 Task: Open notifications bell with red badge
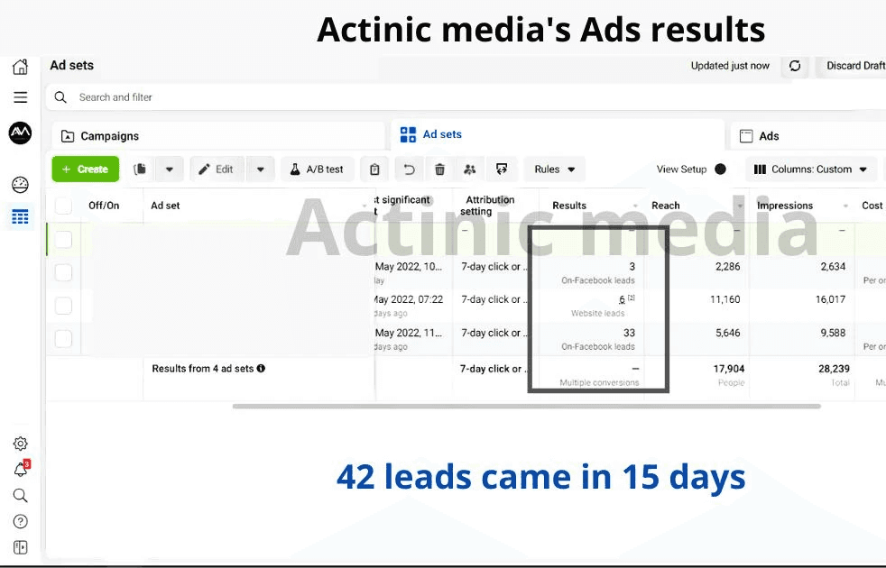click(x=22, y=469)
